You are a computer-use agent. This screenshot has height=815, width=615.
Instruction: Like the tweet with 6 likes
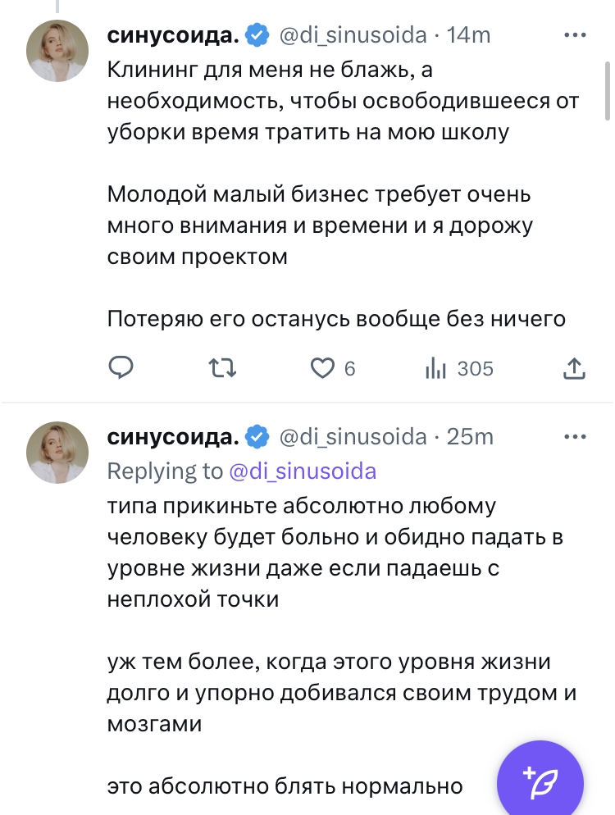point(322,368)
